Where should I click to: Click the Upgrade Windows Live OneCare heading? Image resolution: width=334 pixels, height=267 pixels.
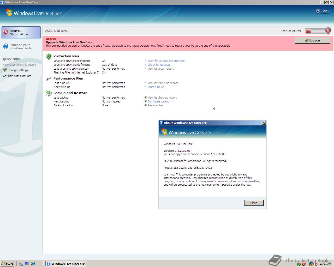(69, 42)
